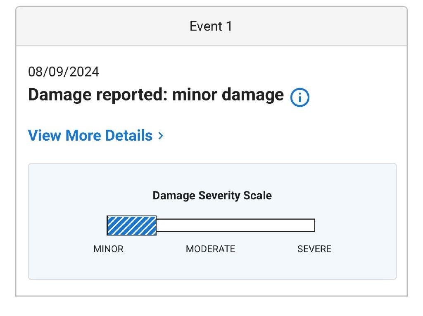Image resolution: width=423 pixels, height=316 pixels.
Task: Select the MINOR severity label
Action: coord(108,249)
